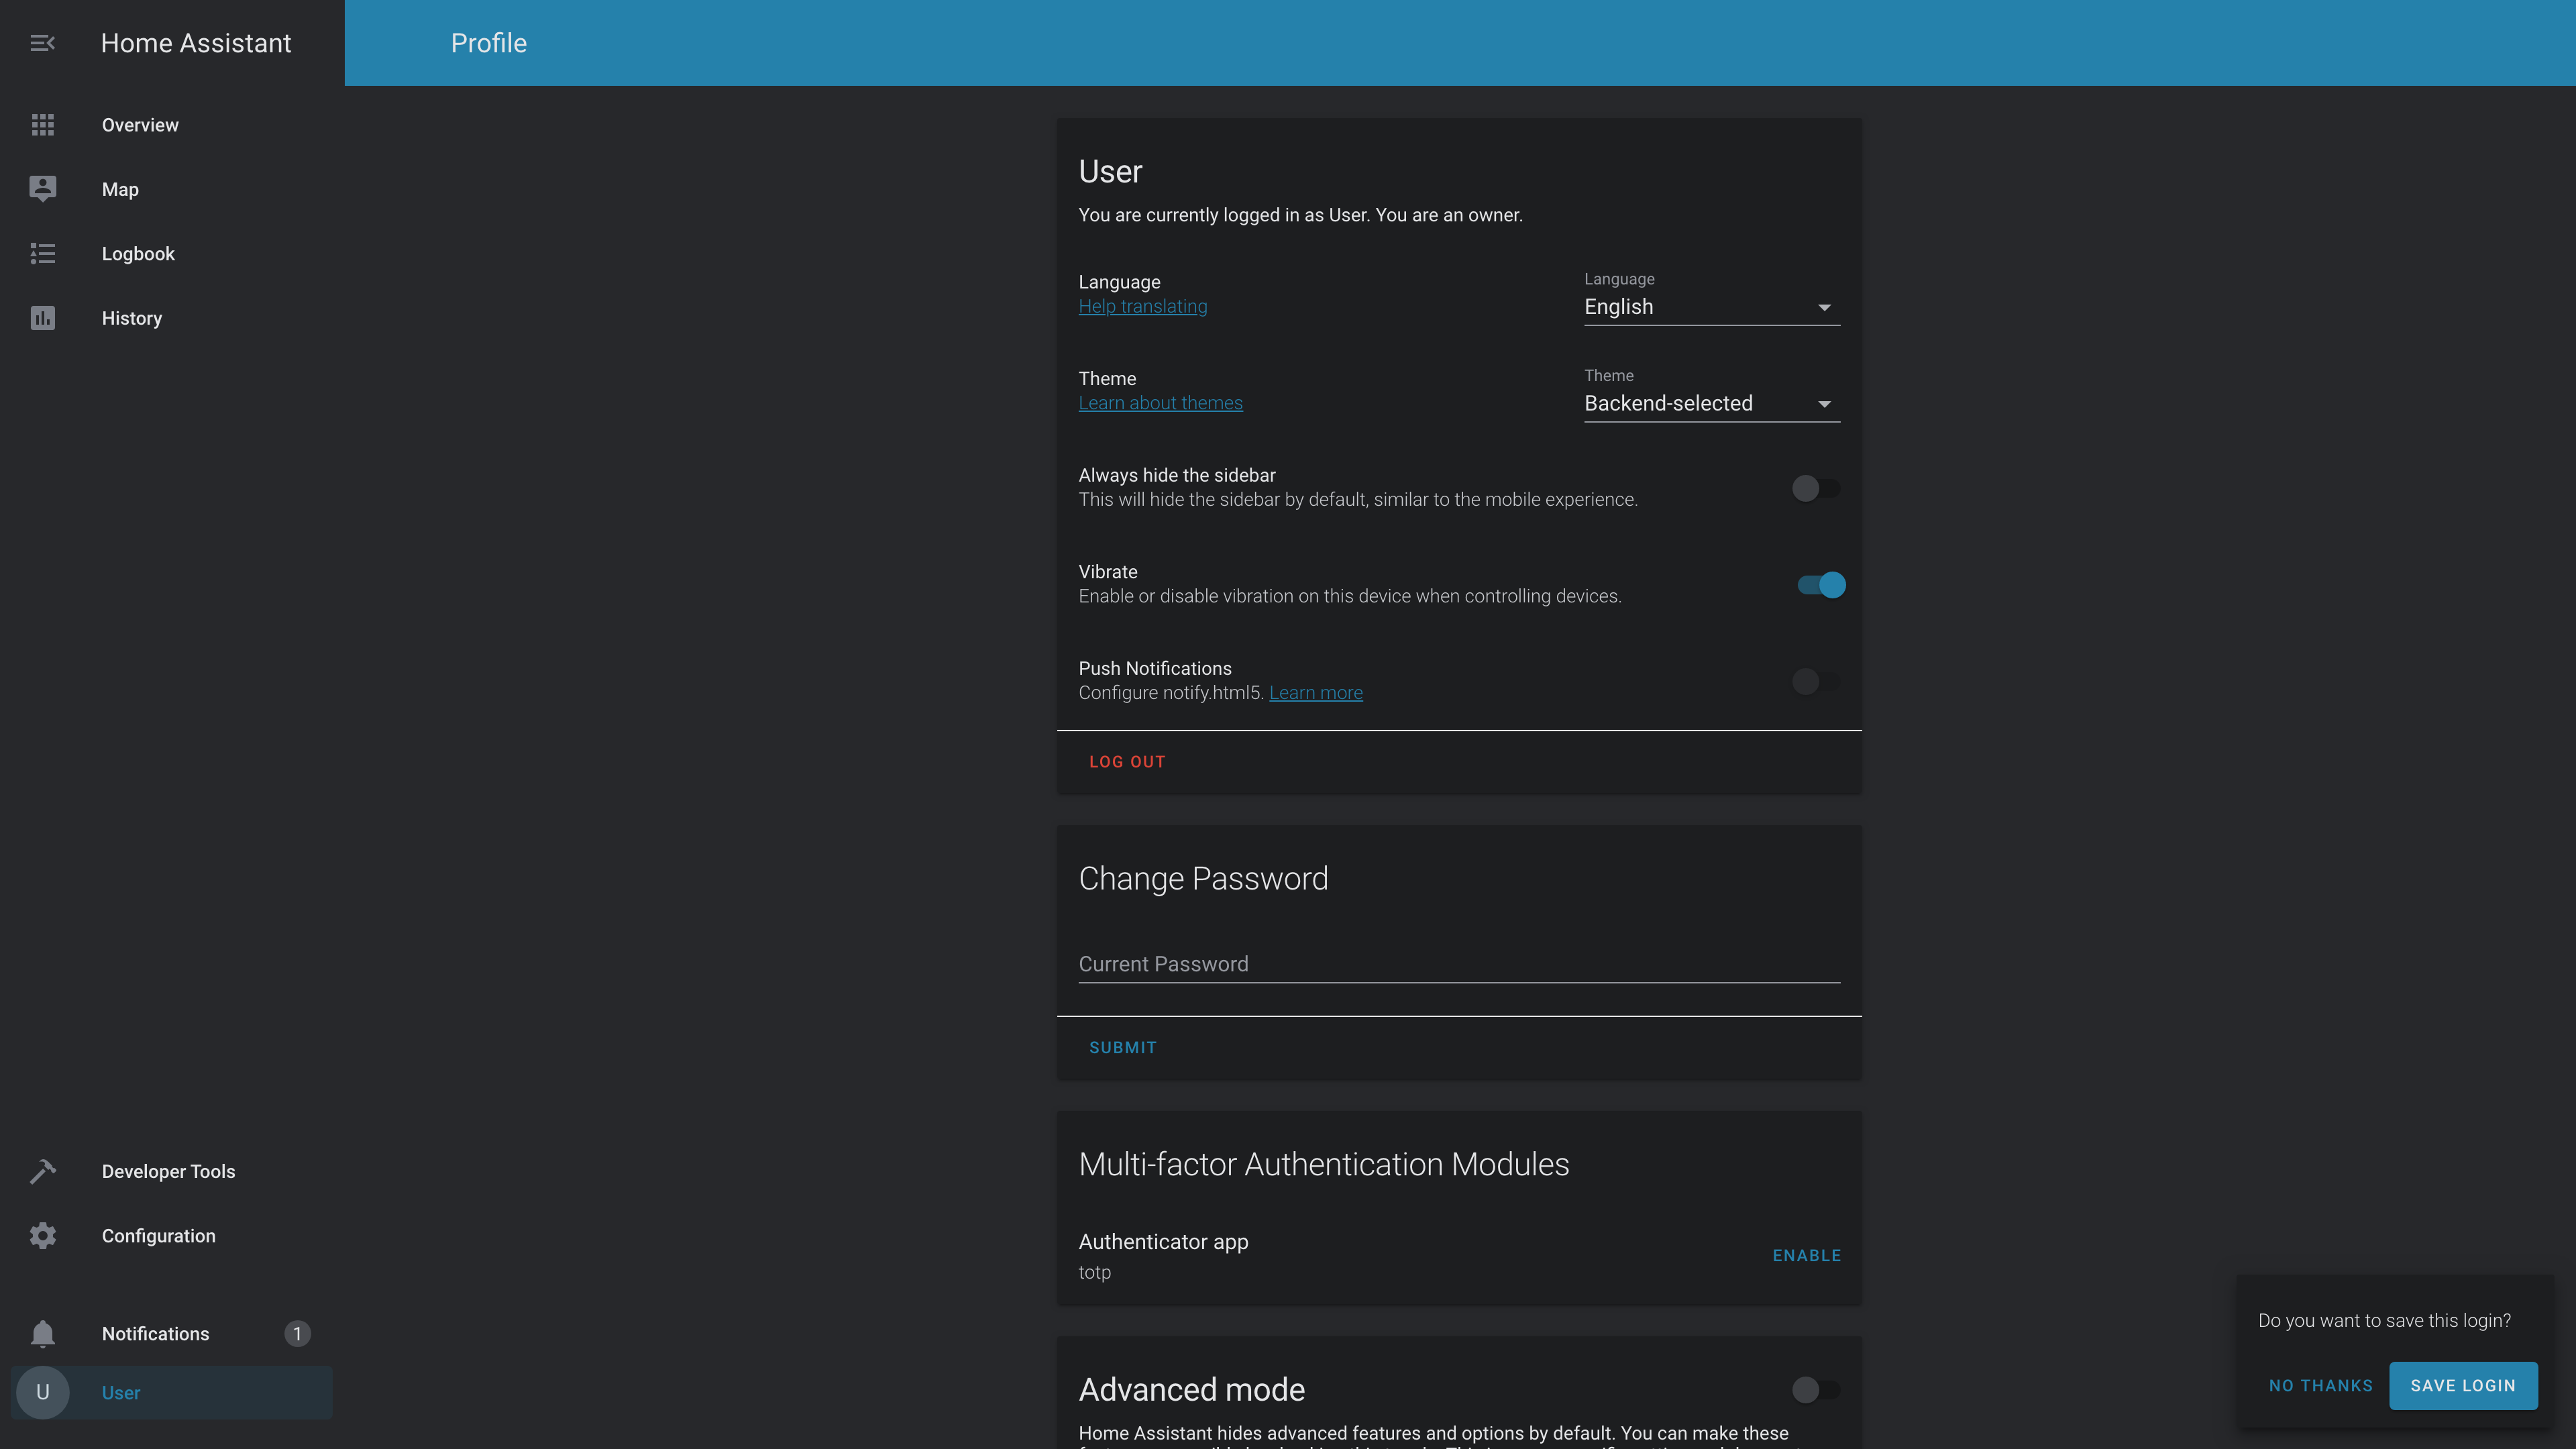The width and height of the screenshot is (2576, 1449).
Task: Select Logbook in the sidebar
Action: pyautogui.click(x=138, y=254)
